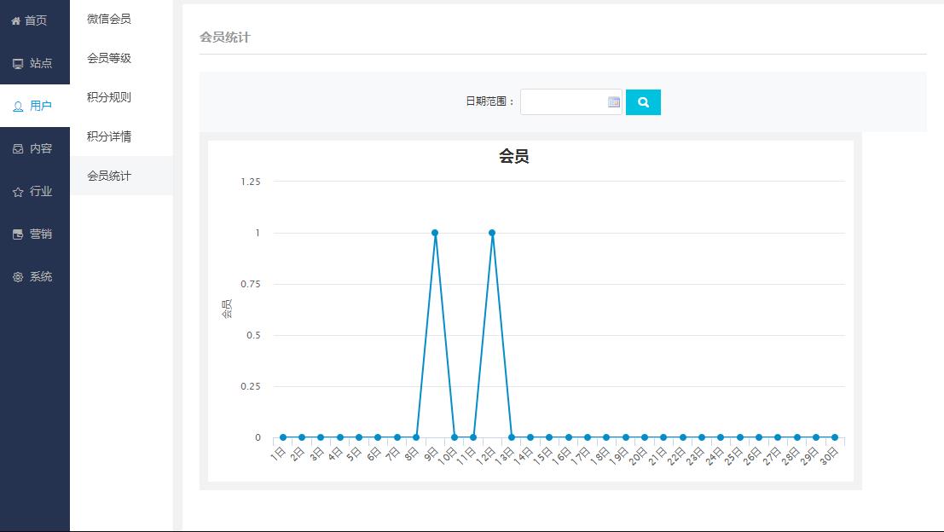This screenshot has width=944, height=532.
Task: Click the monitor icon beside 站点
Action: 18,63
